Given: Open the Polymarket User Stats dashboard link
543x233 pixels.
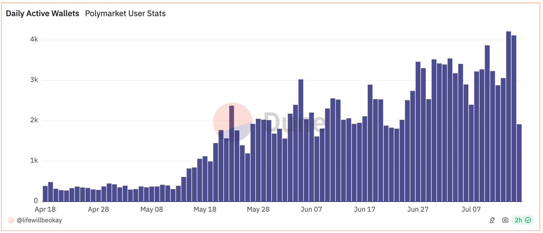Looking at the screenshot, I should click(x=125, y=14).
